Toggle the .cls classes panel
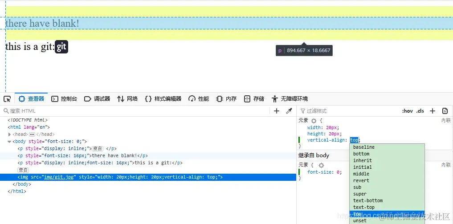The height and width of the screenshot is (224, 453). pyautogui.click(x=420, y=111)
